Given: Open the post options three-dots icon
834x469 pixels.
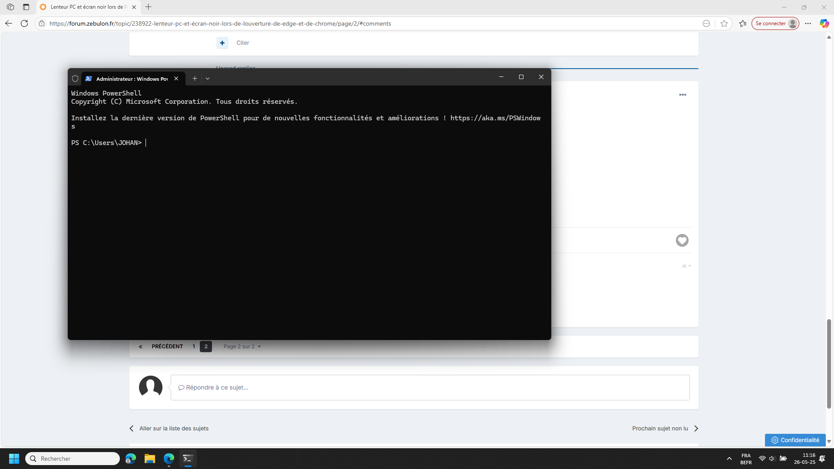Looking at the screenshot, I should pyautogui.click(x=682, y=95).
